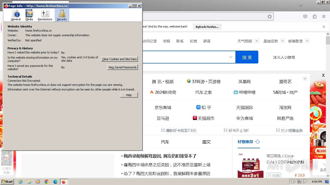Expand the tab list chevron
The width and height of the screenshot is (330, 185).
(x=301, y=5)
